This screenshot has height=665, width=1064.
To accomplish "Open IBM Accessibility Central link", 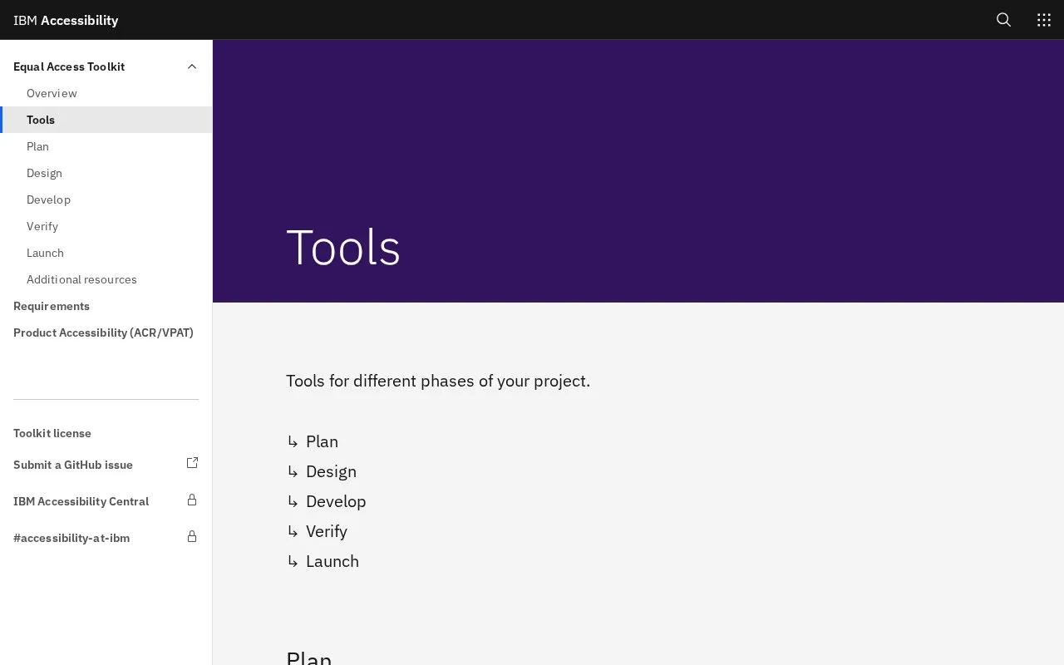I will [x=81, y=501].
